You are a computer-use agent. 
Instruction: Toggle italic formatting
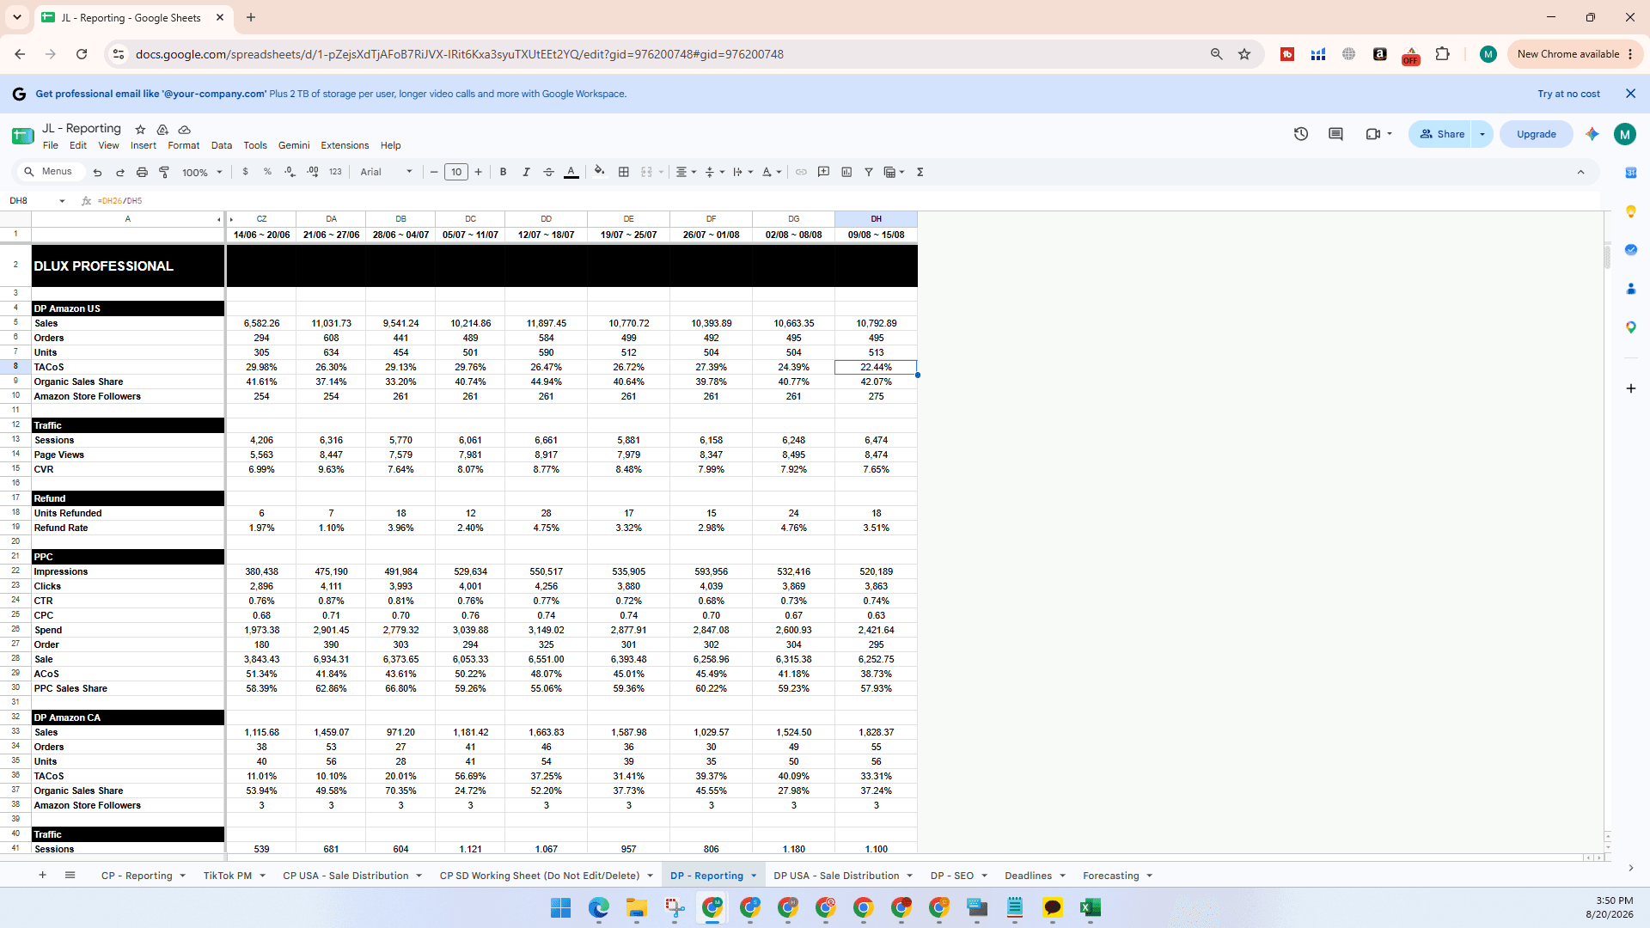click(x=526, y=172)
